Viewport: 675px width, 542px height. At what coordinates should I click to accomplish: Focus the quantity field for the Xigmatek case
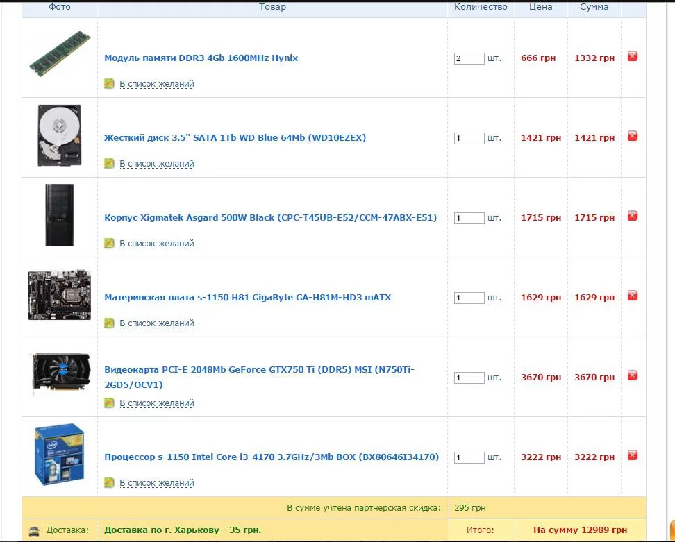point(469,218)
